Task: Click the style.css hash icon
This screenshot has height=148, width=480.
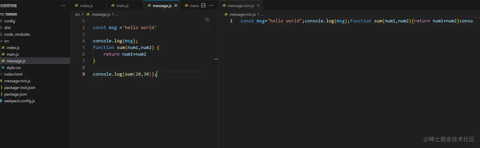Action: pyautogui.click(x=3, y=68)
